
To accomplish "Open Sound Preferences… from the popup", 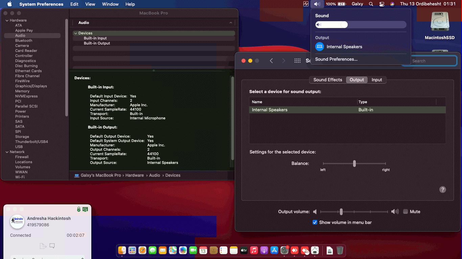I will point(336,59).
